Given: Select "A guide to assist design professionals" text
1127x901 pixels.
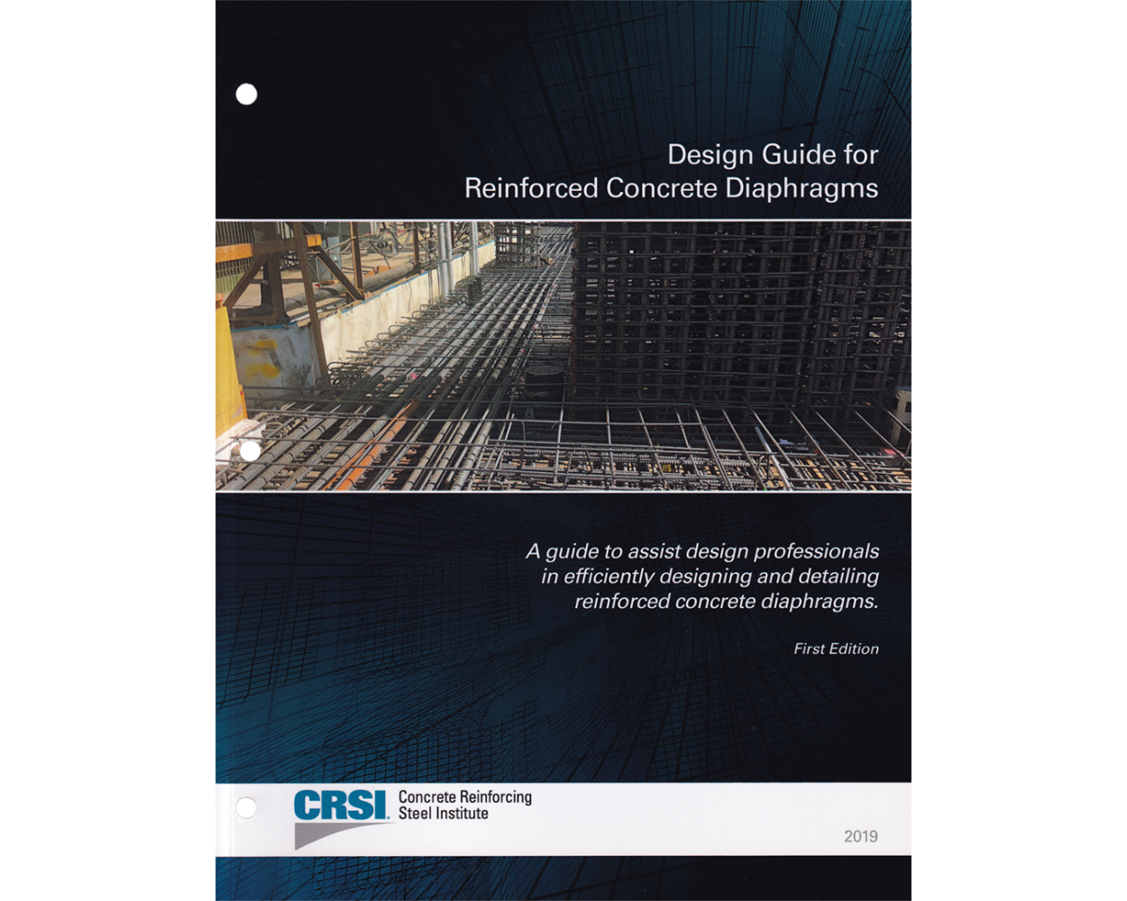Looking at the screenshot, I should 702,551.
